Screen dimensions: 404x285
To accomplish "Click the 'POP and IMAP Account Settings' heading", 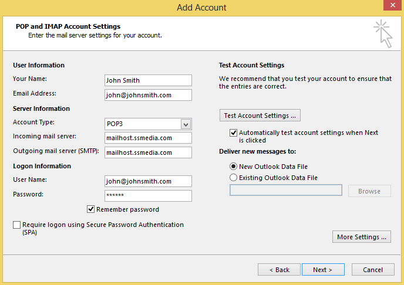I will click(x=68, y=26).
